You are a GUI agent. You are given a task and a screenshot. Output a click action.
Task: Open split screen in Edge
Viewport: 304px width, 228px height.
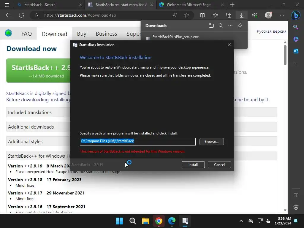pos(202,15)
